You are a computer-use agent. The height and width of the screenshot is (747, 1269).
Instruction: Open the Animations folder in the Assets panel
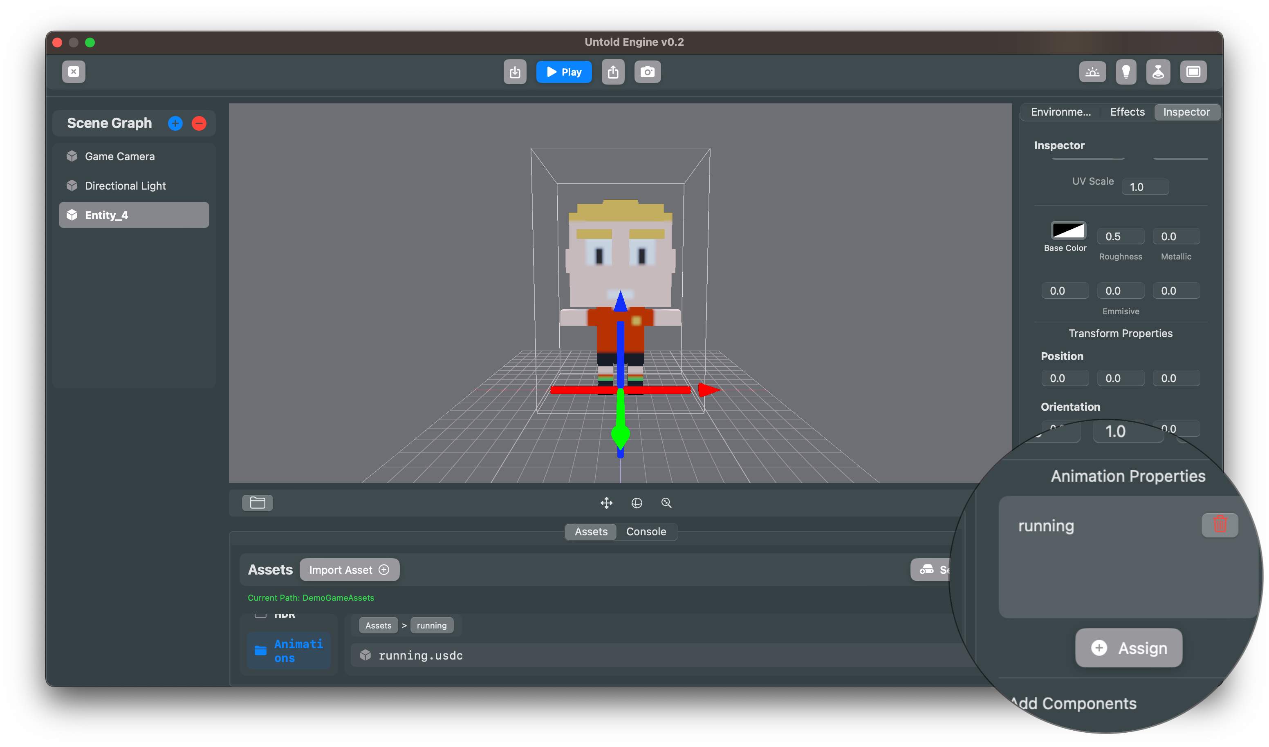click(289, 650)
